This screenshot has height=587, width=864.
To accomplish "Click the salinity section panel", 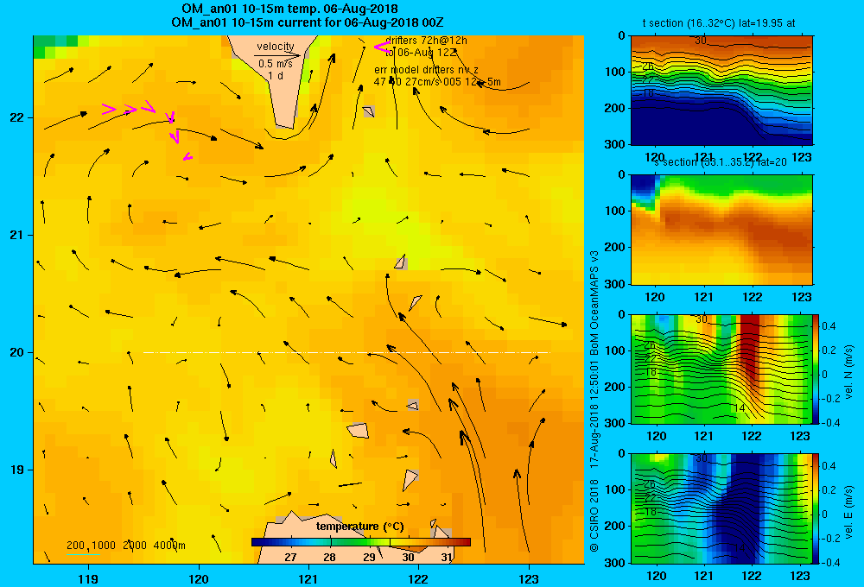I will tap(721, 230).
